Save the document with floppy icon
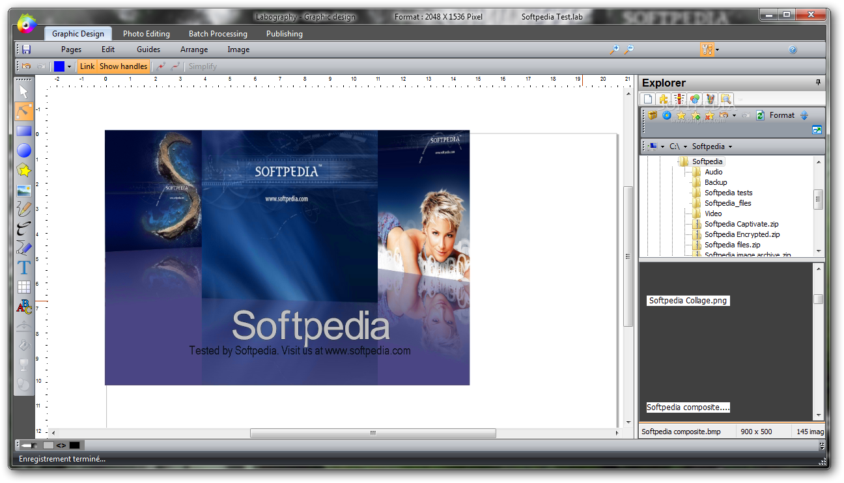The height and width of the screenshot is (483, 844). 26,49
